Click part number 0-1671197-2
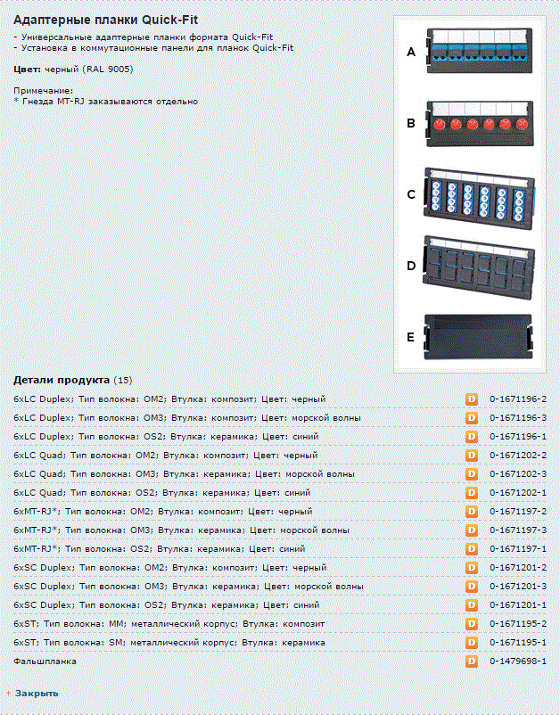 (518, 511)
